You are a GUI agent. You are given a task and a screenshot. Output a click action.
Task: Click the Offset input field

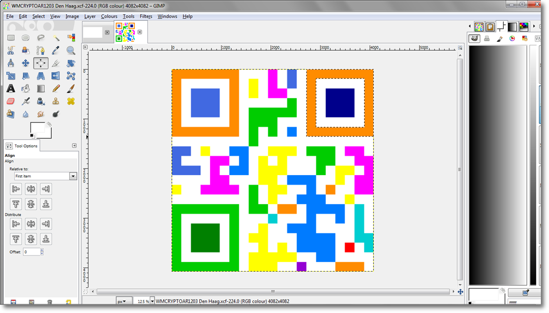pos(32,251)
